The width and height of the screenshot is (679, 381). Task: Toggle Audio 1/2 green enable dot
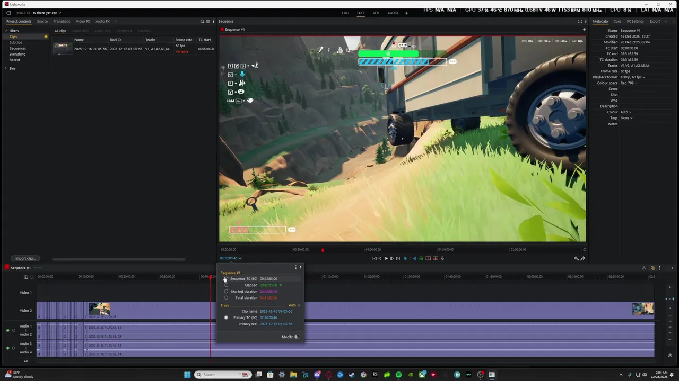click(8, 330)
